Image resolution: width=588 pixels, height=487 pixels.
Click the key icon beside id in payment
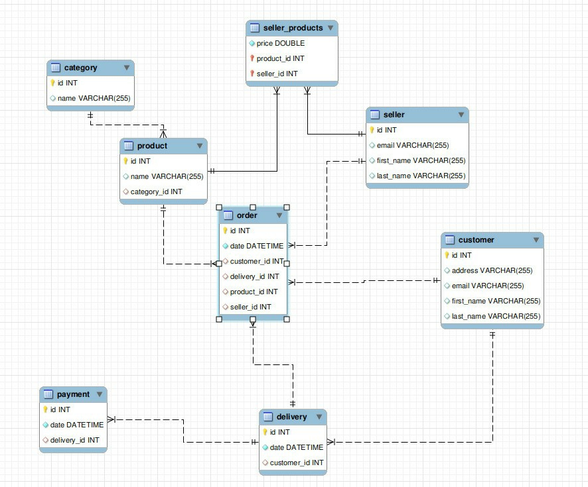(x=46, y=409)
